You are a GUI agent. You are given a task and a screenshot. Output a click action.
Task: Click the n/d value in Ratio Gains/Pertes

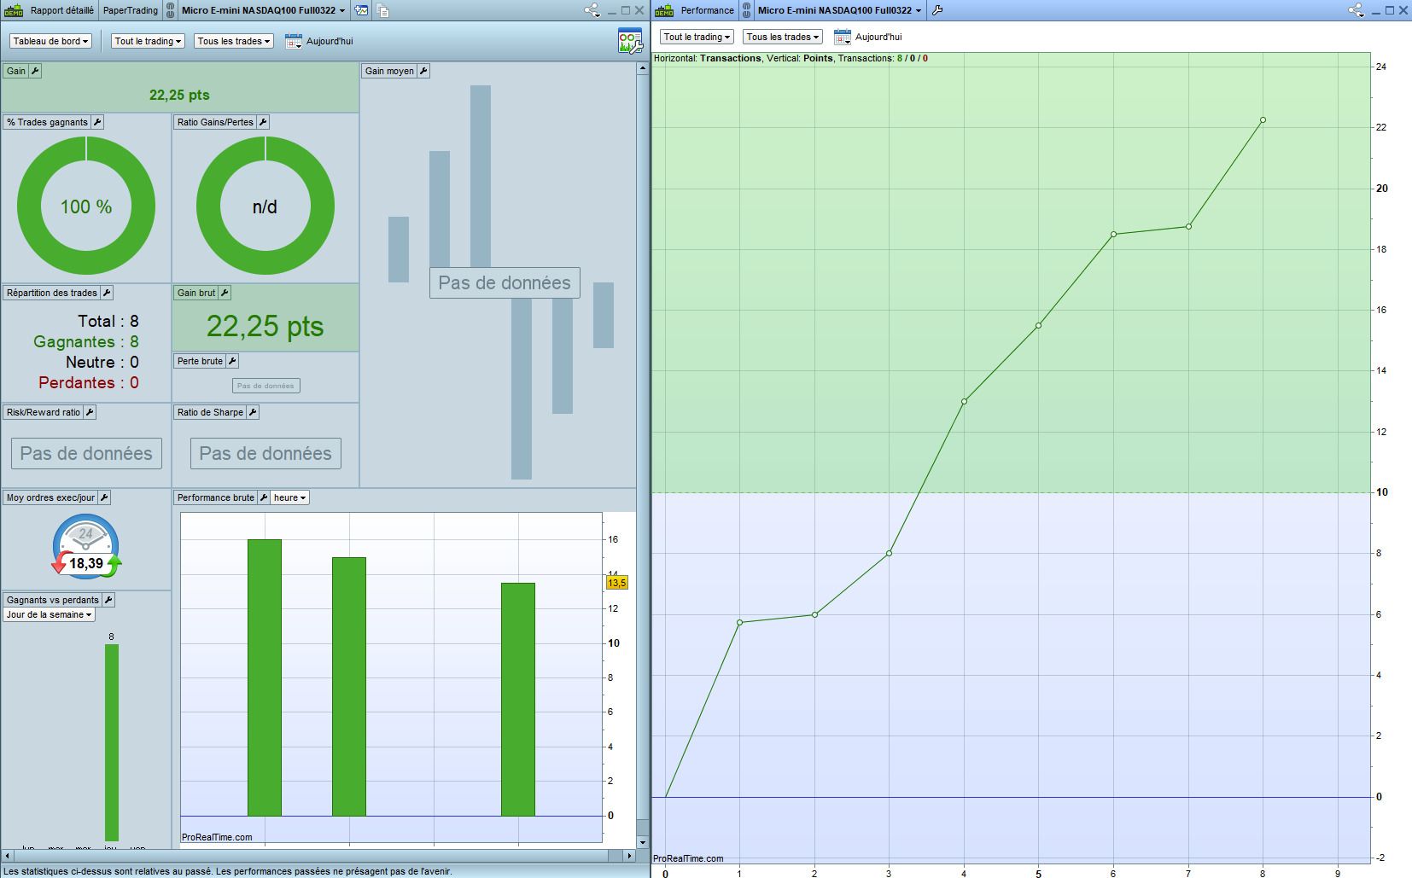(265, 206)
